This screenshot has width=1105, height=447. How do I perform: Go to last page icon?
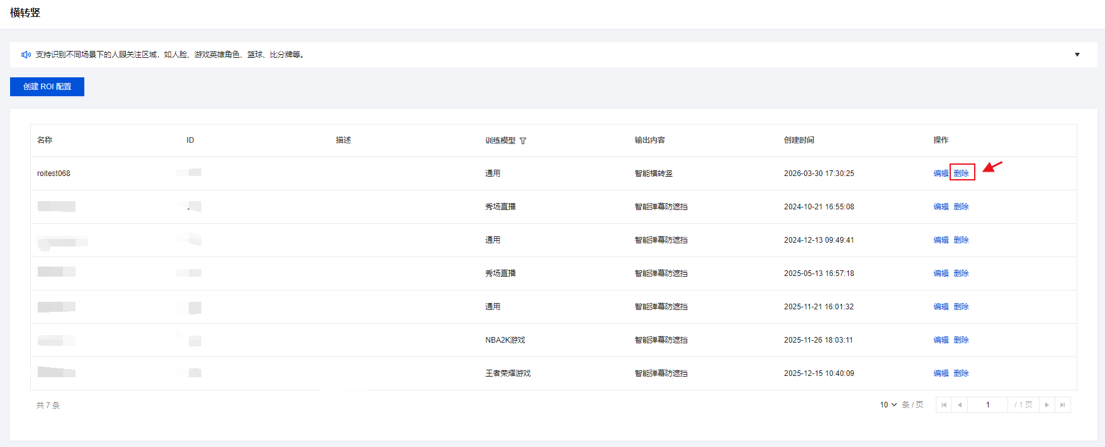[x=1063, y=405]
